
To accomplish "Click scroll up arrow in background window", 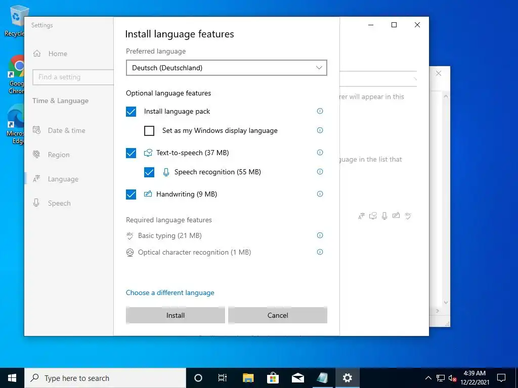I will tap(446, 96).
